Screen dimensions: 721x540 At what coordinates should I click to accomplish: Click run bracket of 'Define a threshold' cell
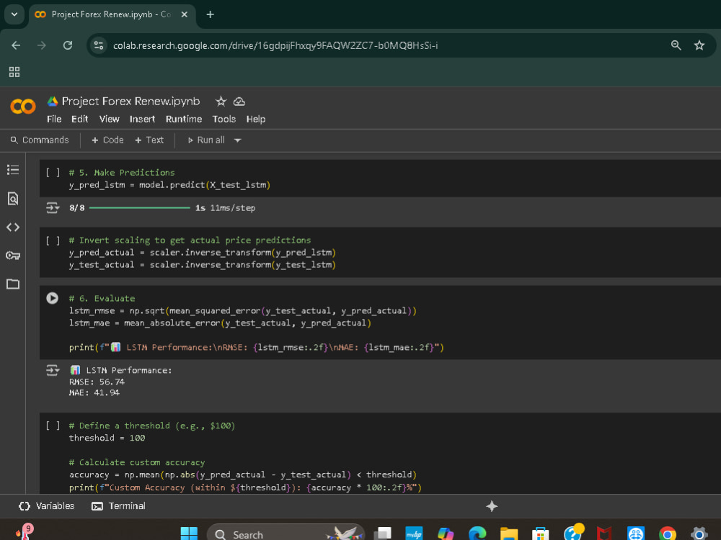point(53,426)
